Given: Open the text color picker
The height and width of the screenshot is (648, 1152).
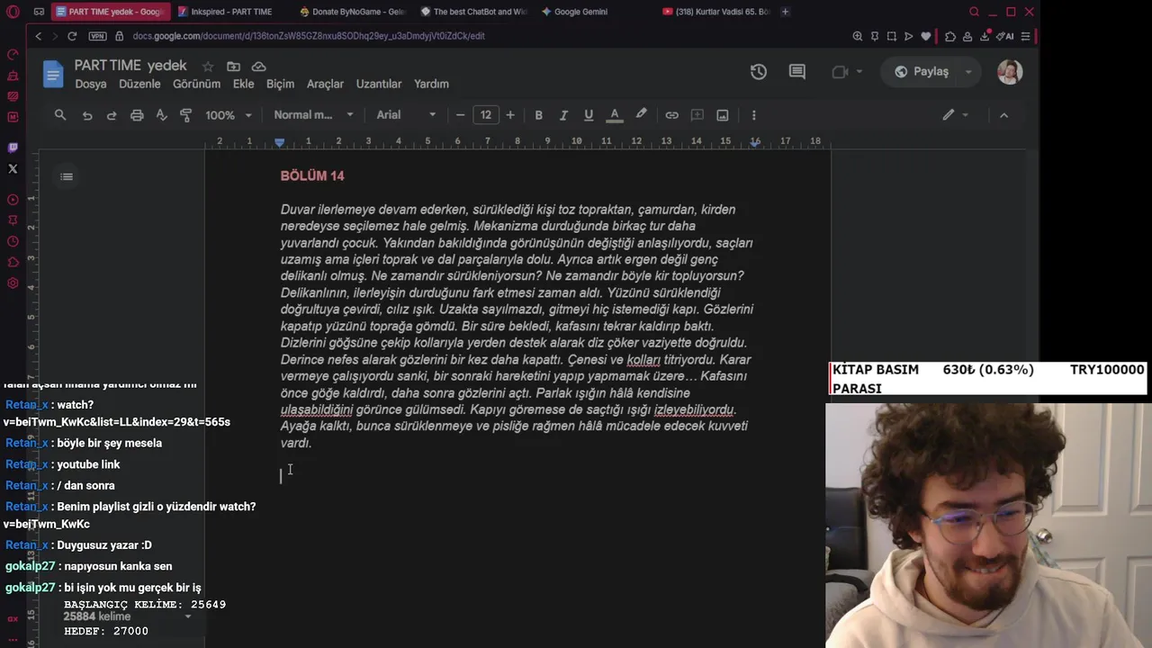Looking at the screenshot, I should (615, 115).
